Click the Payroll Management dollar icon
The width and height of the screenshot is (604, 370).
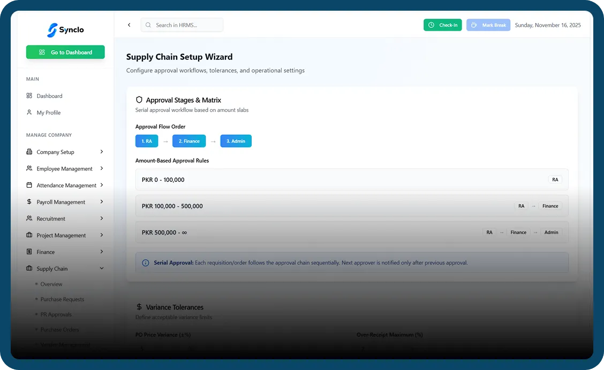pos(29,202)
